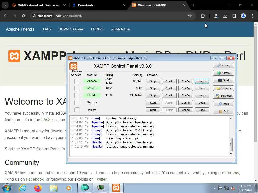The height and width of the screenshot is (193, 258).
Task: Open Netstat in the XAMPP sidebar
Action: point(223,73)
